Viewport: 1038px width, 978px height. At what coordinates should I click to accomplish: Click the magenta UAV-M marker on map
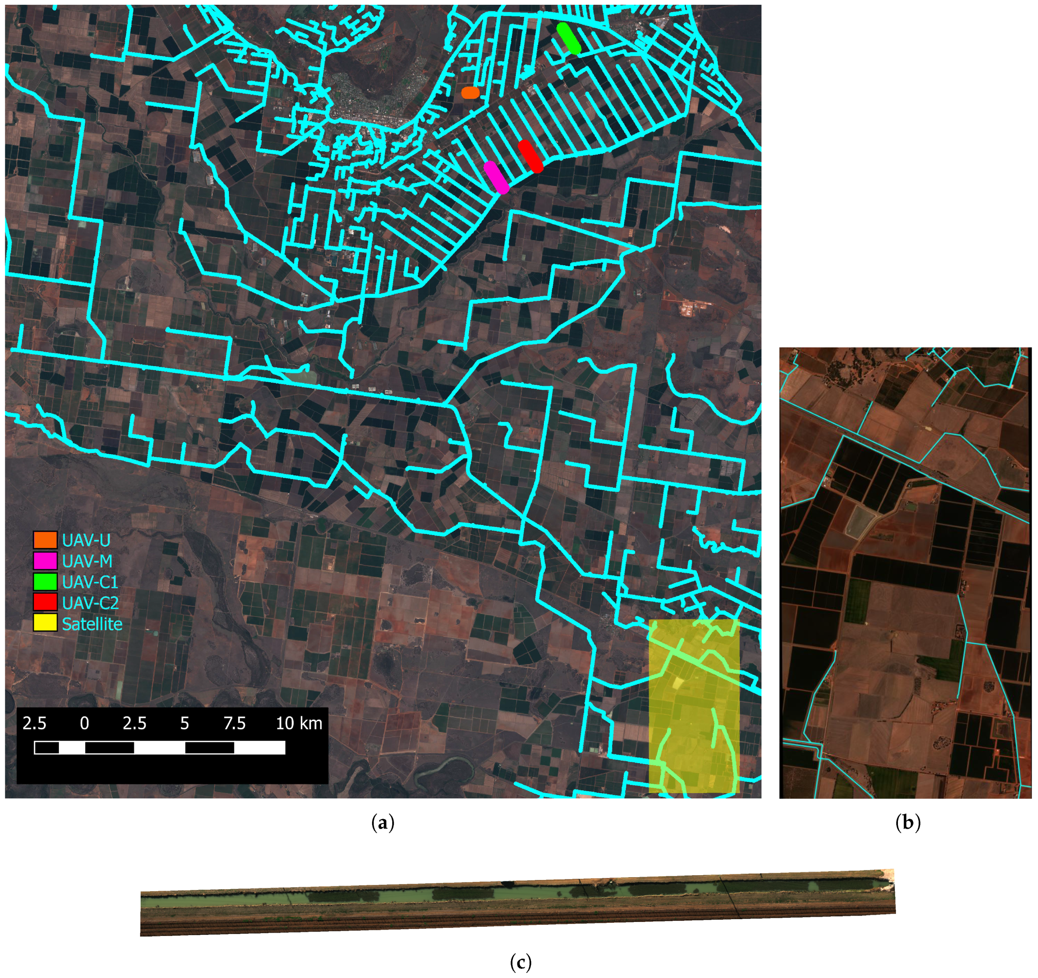pos(496,178)
